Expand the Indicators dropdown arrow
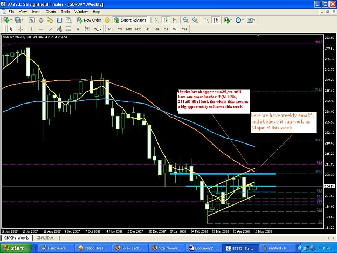This screenshot has width=337, height=253. click(x=231, y=20)
